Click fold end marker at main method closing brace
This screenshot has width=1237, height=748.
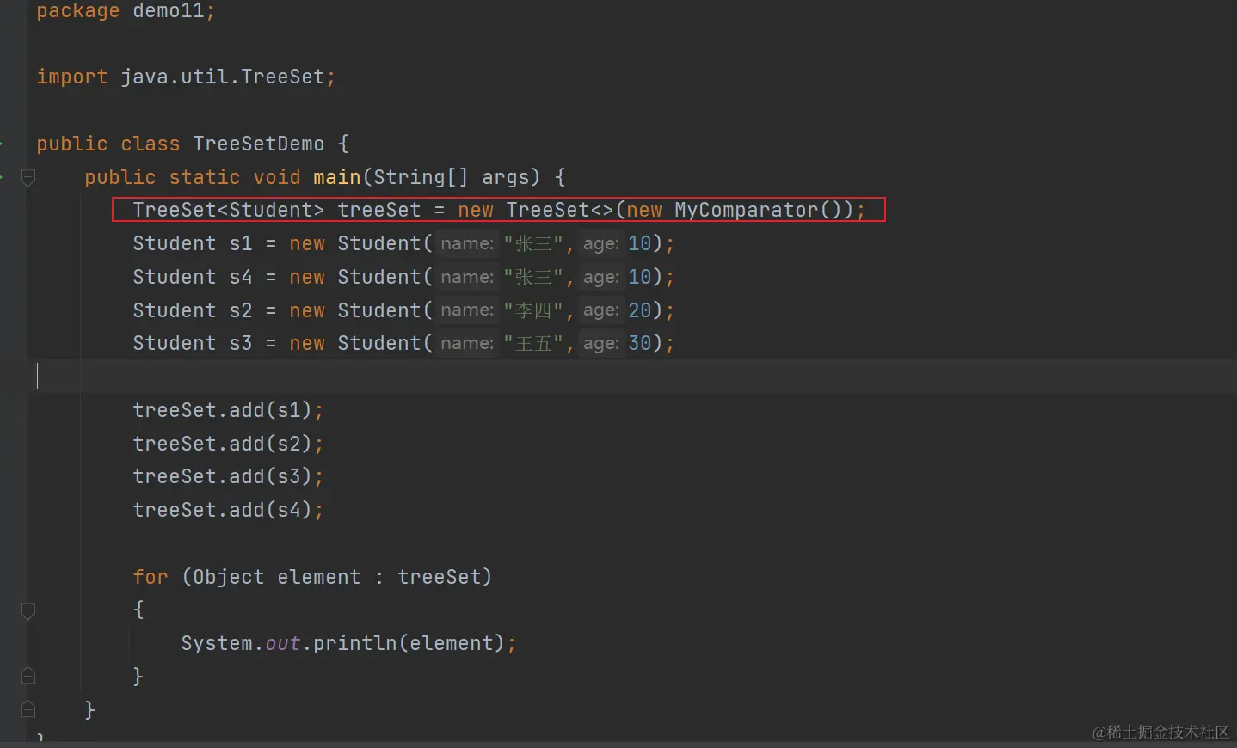pyautogui.click(x=28, y=710)
